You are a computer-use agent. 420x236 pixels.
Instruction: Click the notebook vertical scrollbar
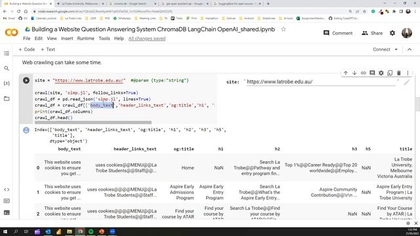pyautogui.click(x=417, y=104)
